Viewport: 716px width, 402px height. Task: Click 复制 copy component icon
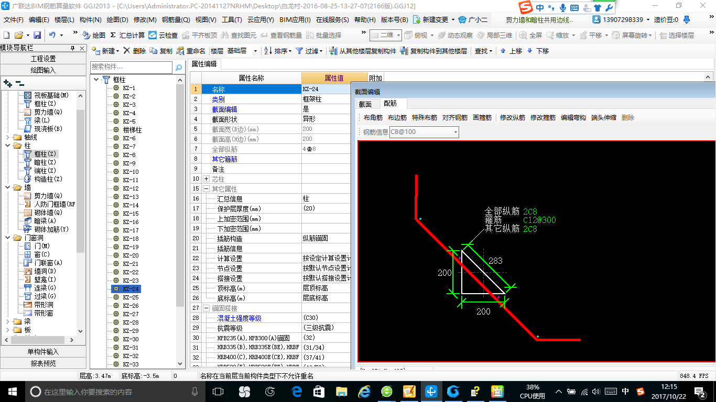[161, 51]
